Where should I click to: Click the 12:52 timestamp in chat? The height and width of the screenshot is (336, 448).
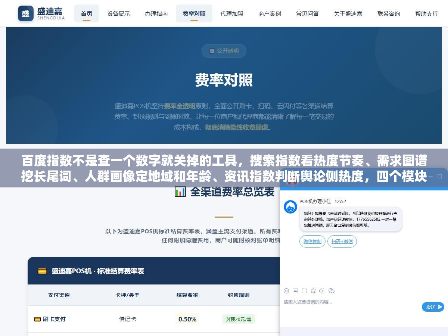pyautogui.click(x=340, y=202)
